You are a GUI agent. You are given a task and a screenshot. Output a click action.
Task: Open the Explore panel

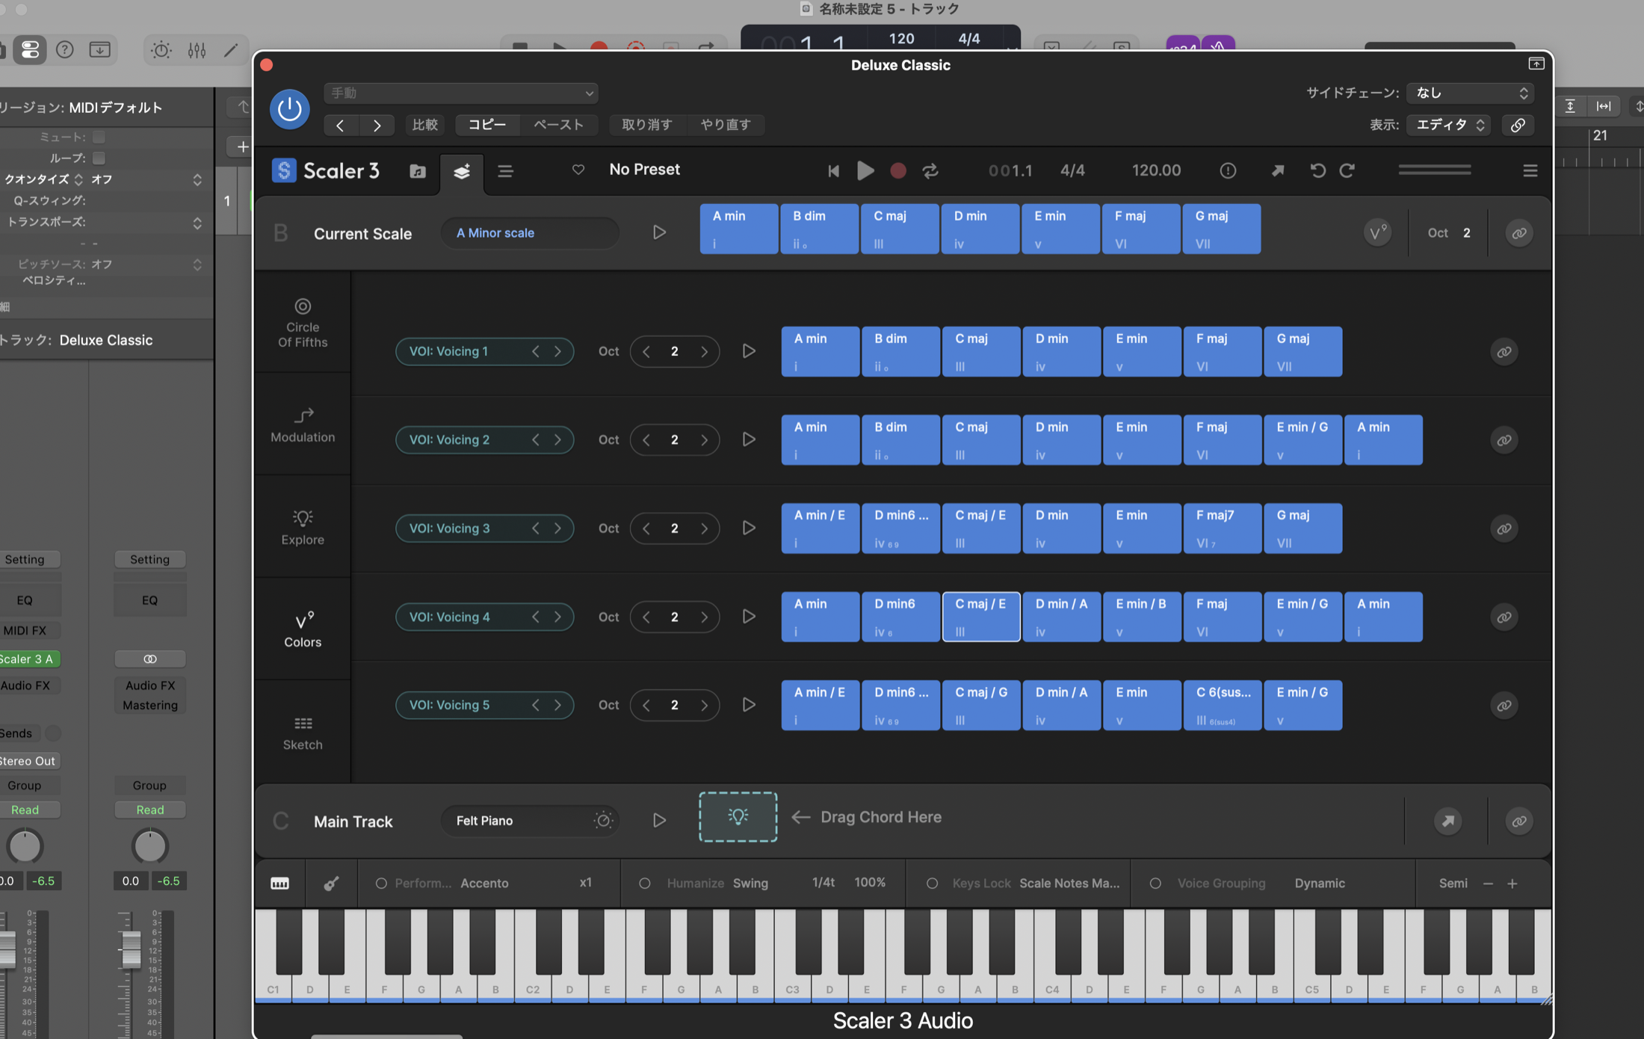(x=303, y=528)
